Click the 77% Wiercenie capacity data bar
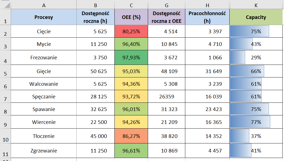This screenshot has width=284, height=161. click(x=250, y=122)
